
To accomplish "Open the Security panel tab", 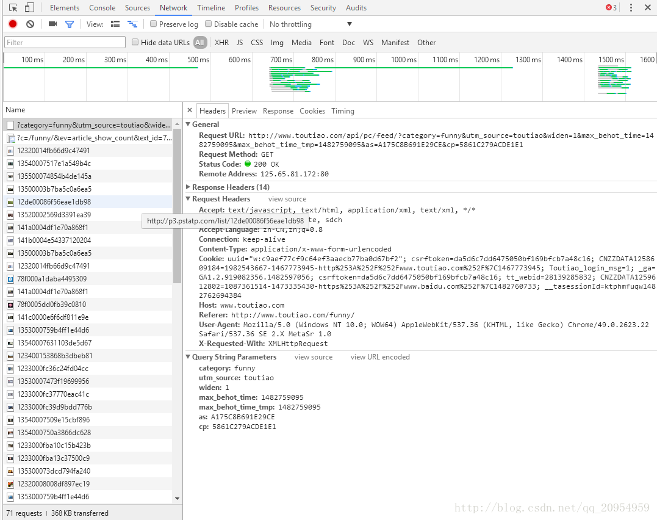I will (x=323, y=7).
